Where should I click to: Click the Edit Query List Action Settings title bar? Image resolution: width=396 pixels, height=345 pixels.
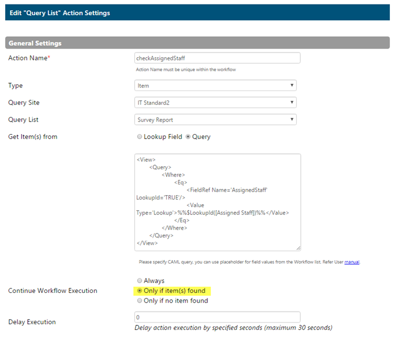tap(197, 12)
